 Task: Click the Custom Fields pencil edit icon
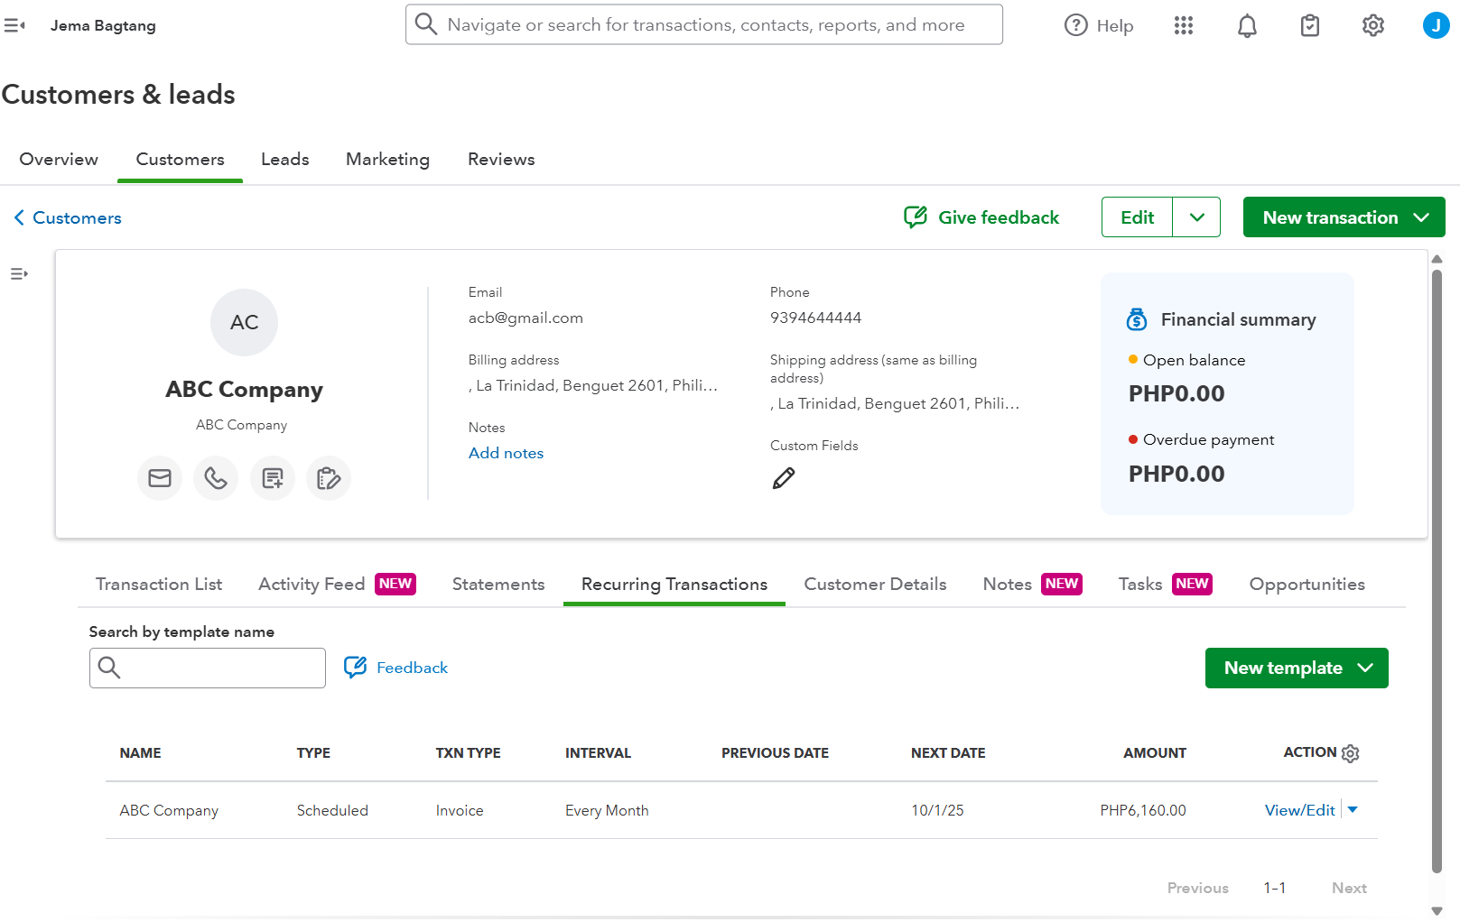pos(784,478)
